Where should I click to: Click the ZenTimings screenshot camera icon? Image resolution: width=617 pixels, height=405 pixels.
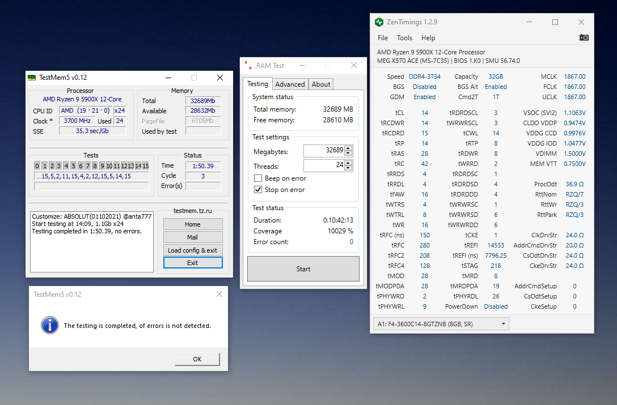pyautogui.click(x=584, y=37)
